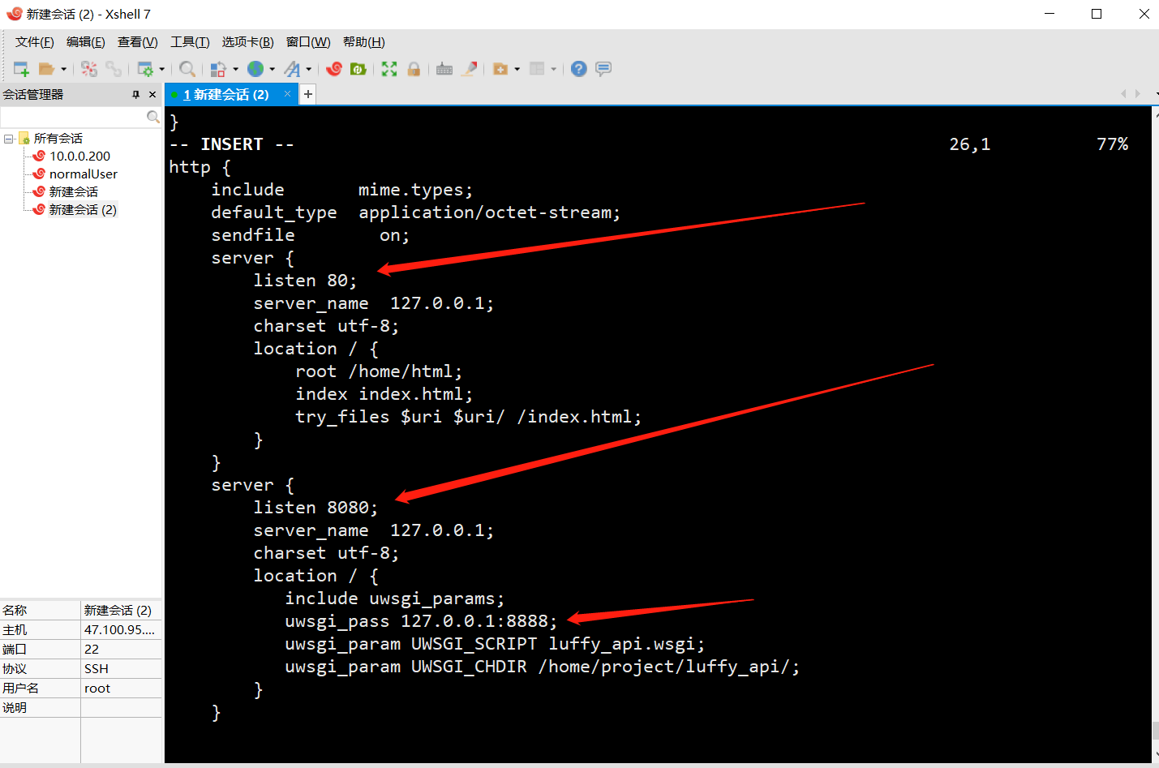1159x768 pixels.
Task: Select the 新建会话 (2) session in the tree
Action: [x=83, y=210]
